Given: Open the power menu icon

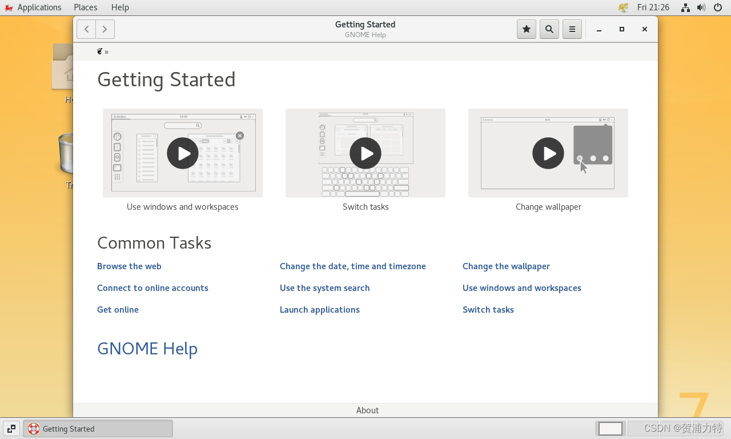Looking at the screenshot, I should [x=718, y=7].
